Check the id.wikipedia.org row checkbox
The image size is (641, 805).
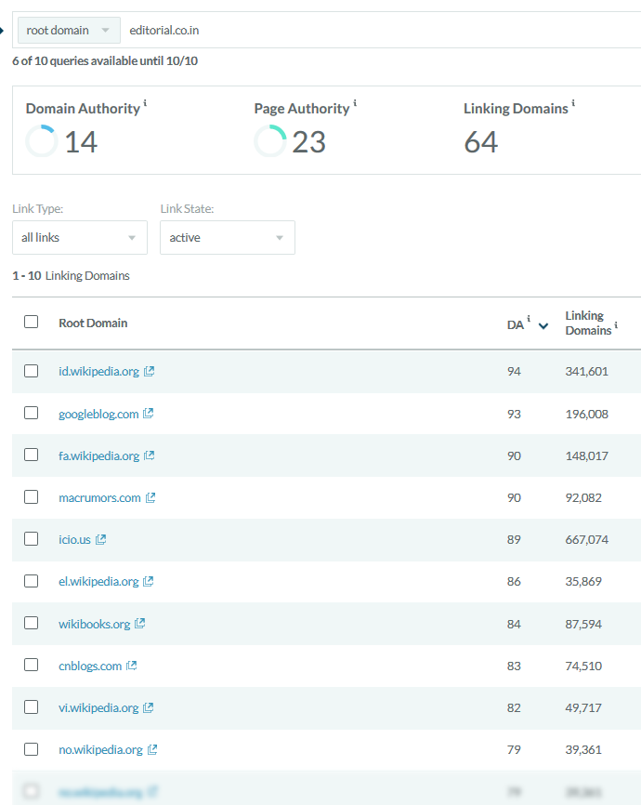tap(32, 371)
